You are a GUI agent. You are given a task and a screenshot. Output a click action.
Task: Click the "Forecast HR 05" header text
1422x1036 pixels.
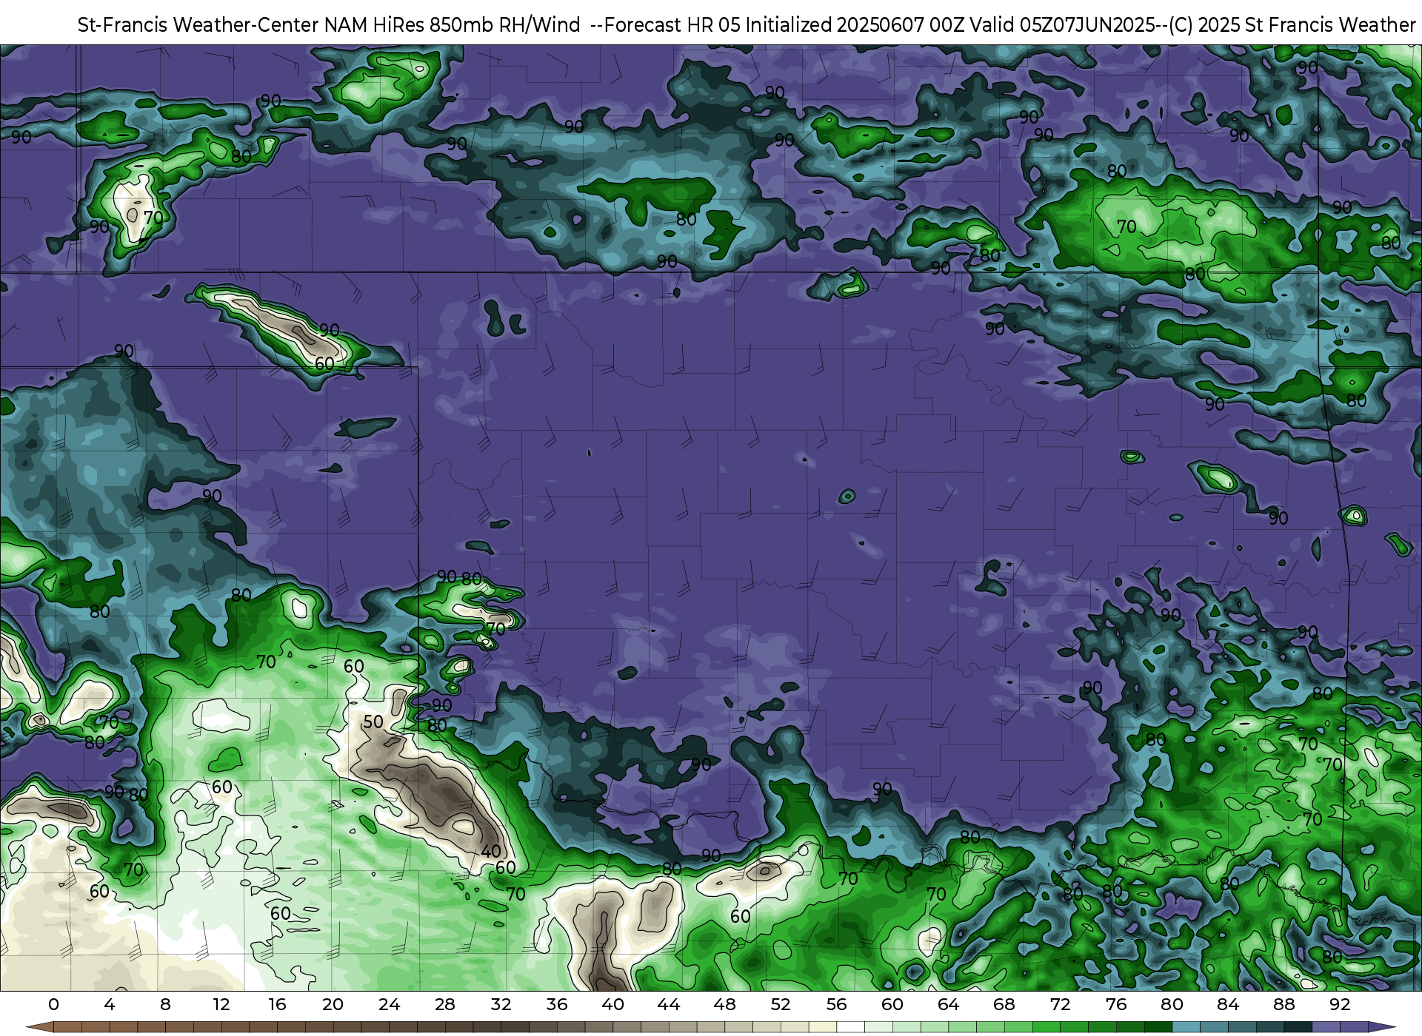point(672,25)
